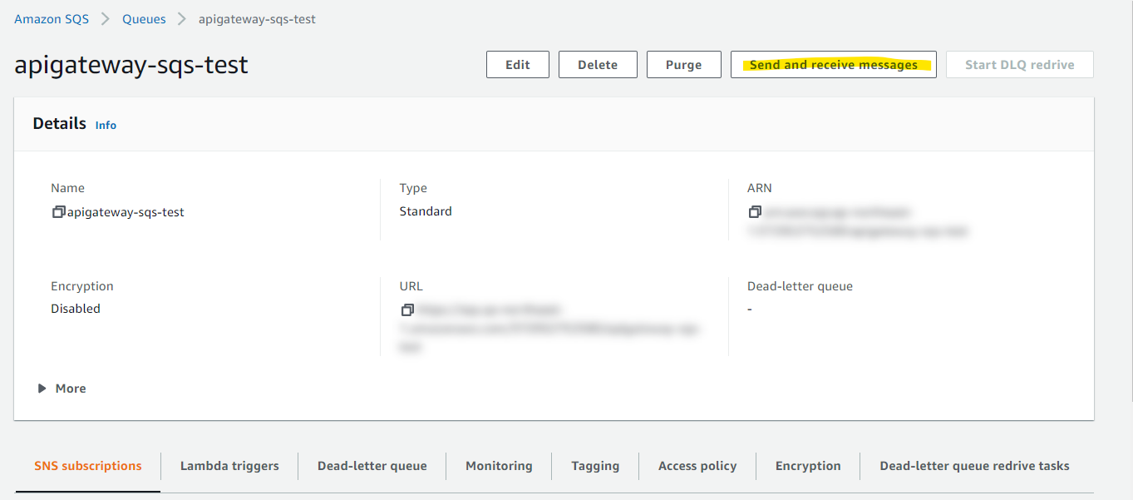Select the Tagging tab
Image resolution: width=1133 pixels, height=500 pixels.
click(594, 466)
